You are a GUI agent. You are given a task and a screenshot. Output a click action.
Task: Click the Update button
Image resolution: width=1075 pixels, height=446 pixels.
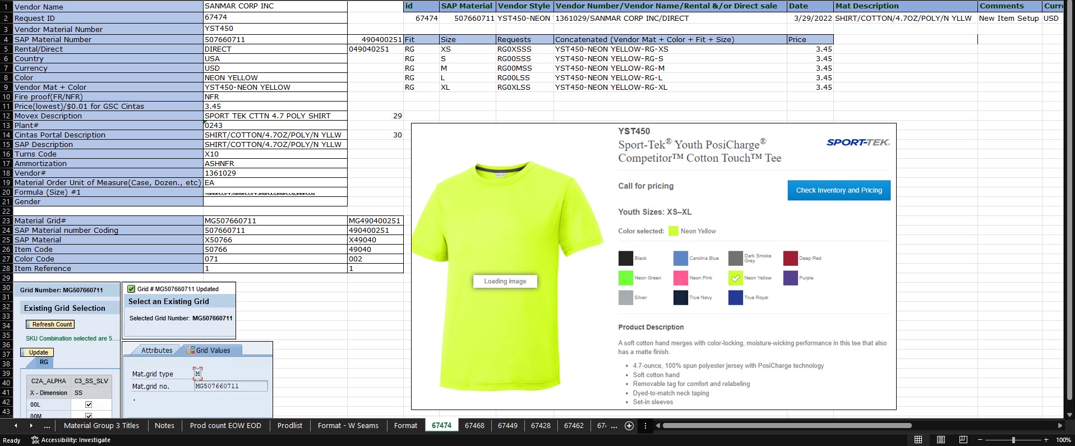(x=38, y=352)
